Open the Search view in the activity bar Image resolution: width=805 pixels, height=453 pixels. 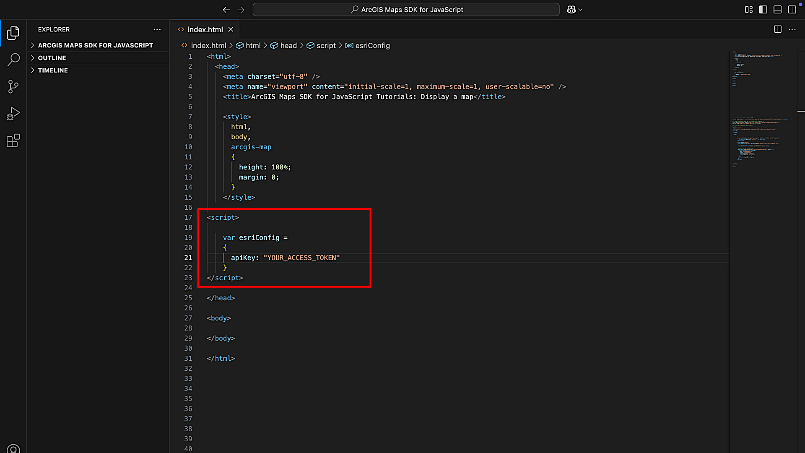click(14, 60)
